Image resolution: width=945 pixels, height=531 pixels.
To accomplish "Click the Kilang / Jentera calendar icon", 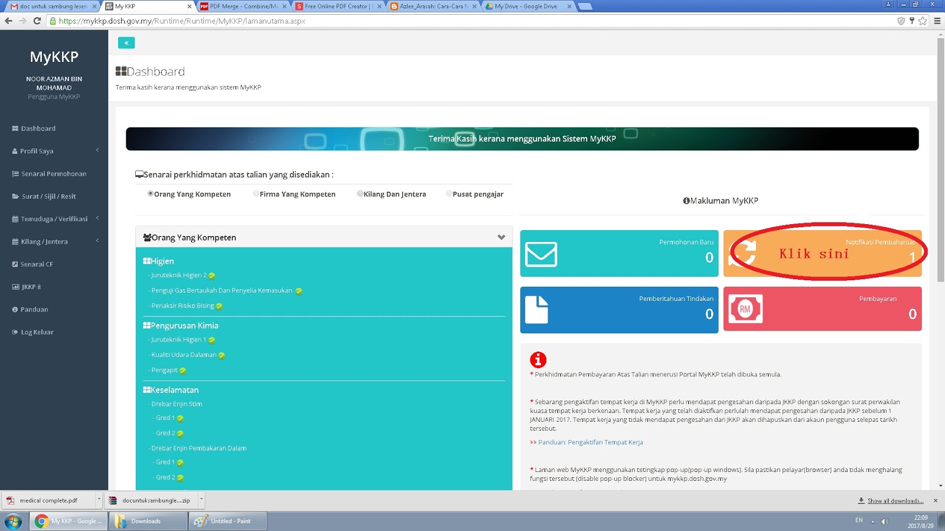I will click(15, 241).
